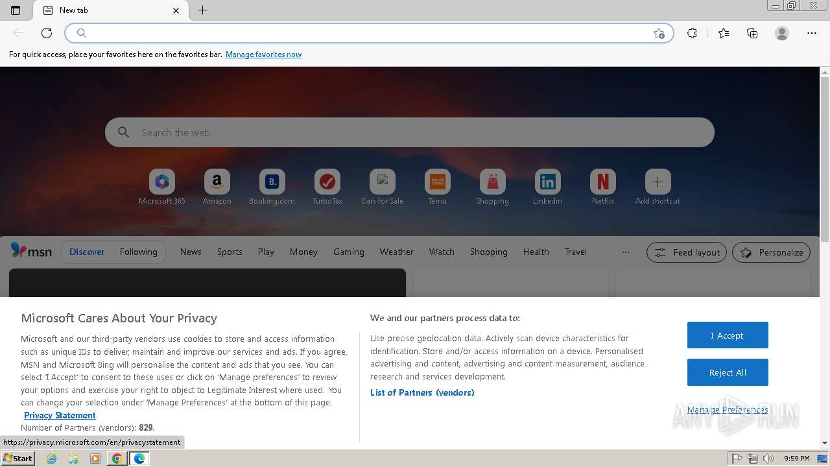Image resolution: width=830 pixels, height=467 pixels.
Task: Click the Personalize button
Action: [771, 252]
